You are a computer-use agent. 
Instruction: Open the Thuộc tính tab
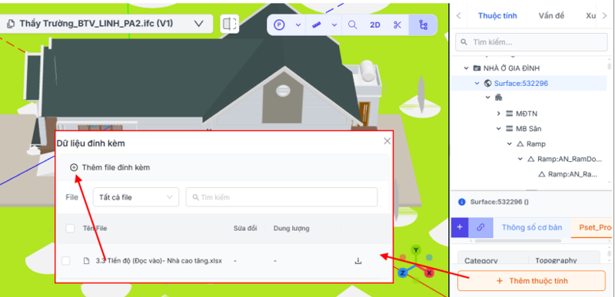497,15
